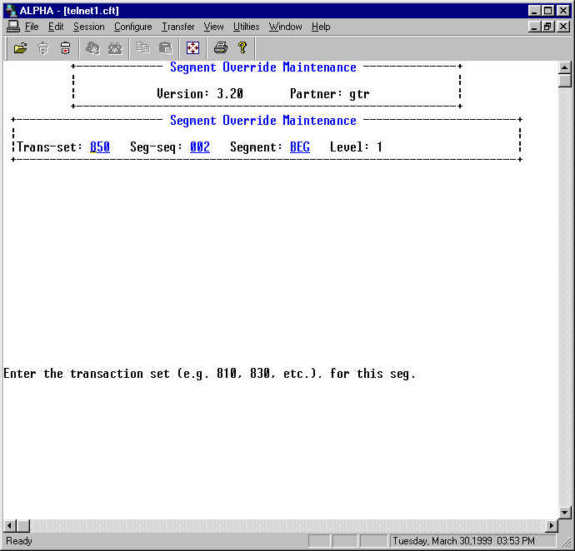Click the Open session folder icon
The width and height of the screenshot is (575, 551).
21,48
